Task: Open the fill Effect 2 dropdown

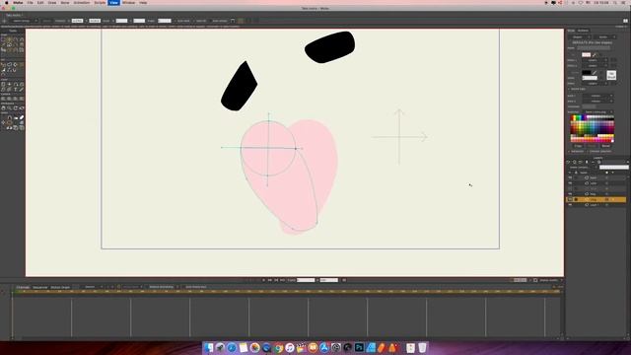Action: coord(595,66)
